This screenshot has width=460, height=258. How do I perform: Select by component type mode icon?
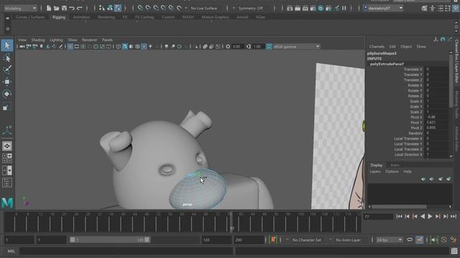click(x=118, y=8)
